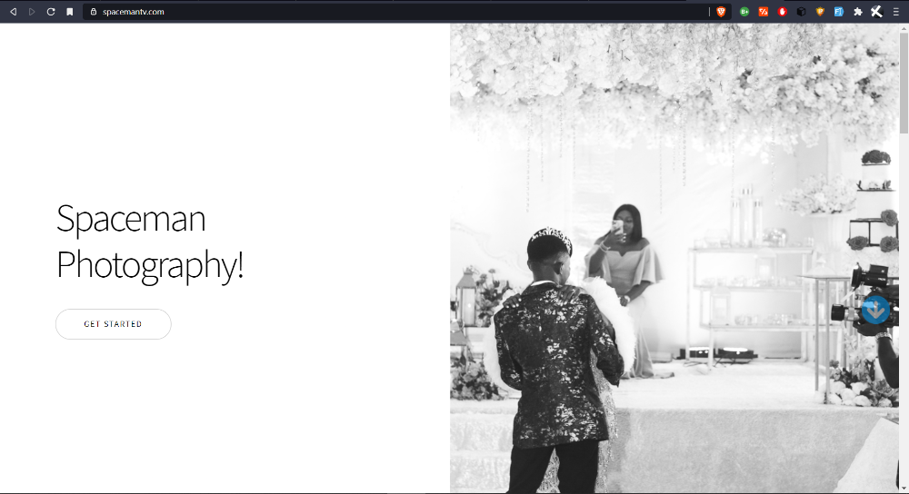Click the browser forward arrow
The height and width of the screenshot is (494, 909).
[32, 12]
